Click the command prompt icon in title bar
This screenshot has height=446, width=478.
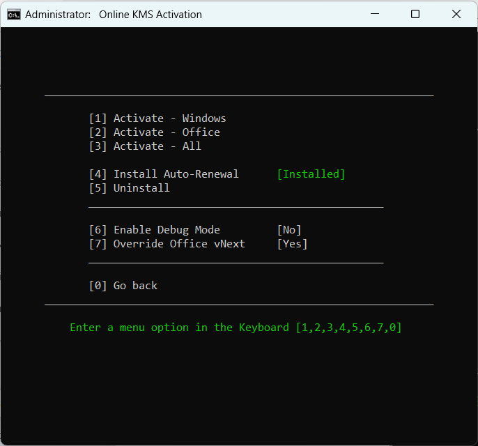pyautogui.click(x=14, y=15)
